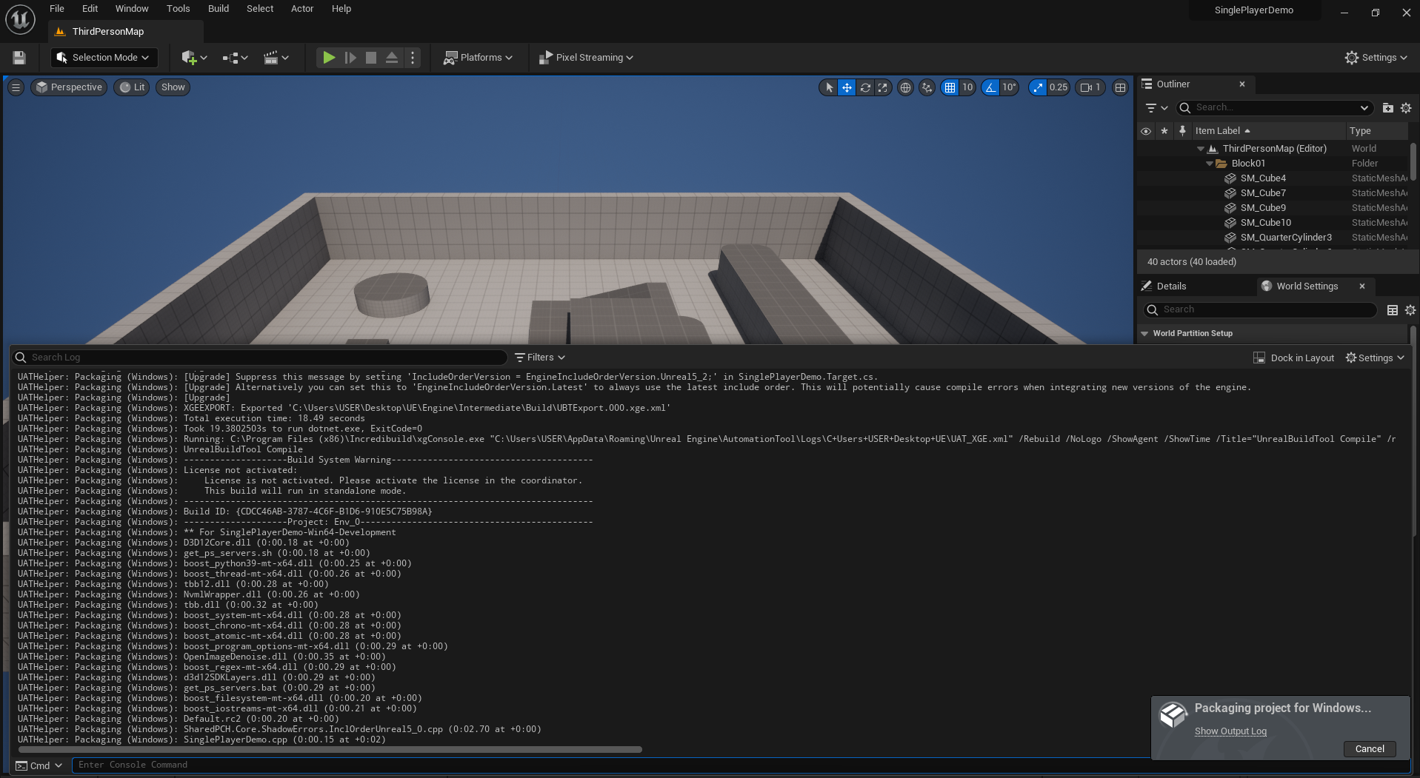Toggle scale snapping in viewport
This screenshot has width=1420, height=778.
click(1038, 87)
